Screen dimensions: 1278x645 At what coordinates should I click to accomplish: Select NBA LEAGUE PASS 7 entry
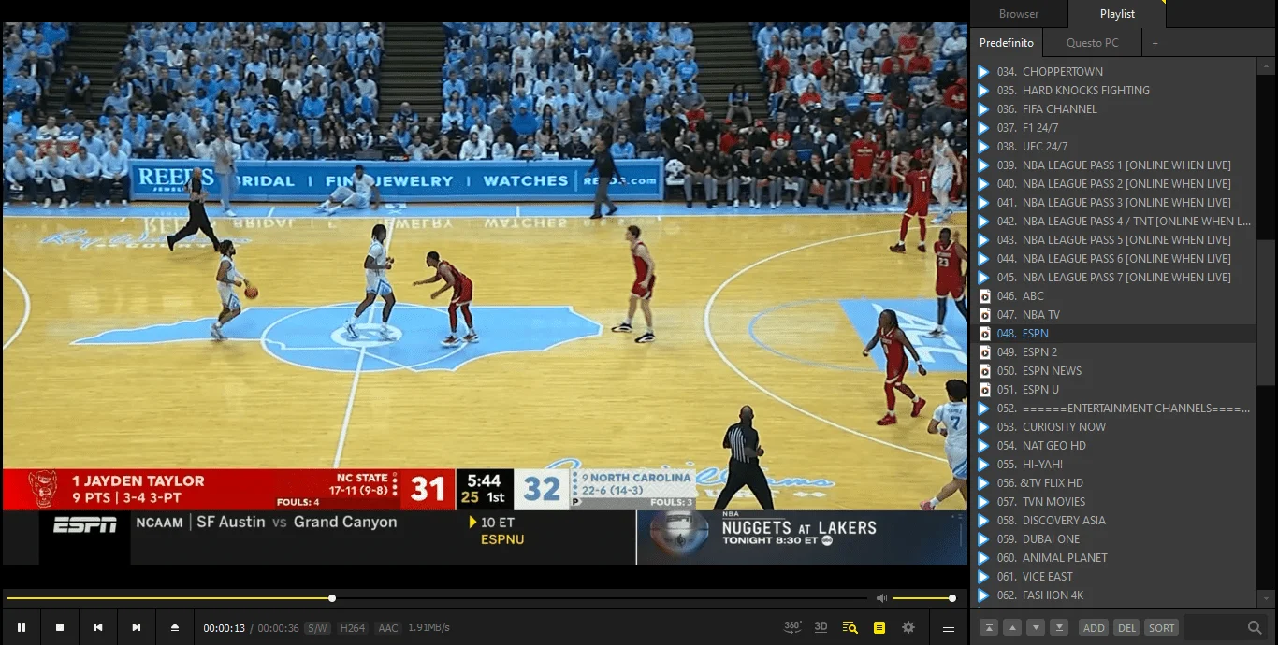click(1113, 278)
